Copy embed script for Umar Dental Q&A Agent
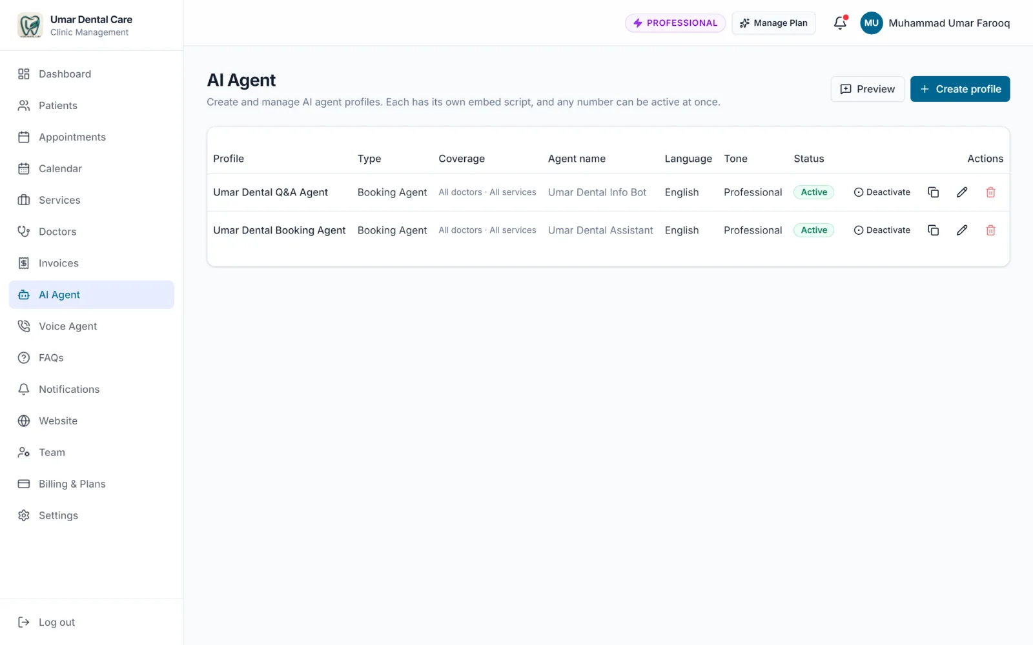1033x645 pixels. tap(933, 192)
